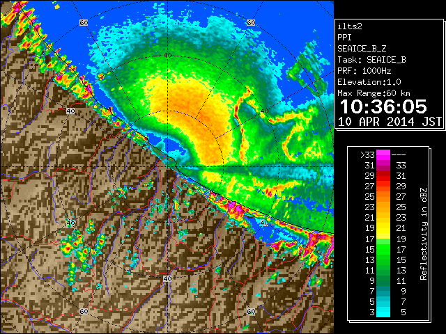Click the magenta >33 dBZ color band
The width and height of the screenshot is (446, 334).
(383, 155)
